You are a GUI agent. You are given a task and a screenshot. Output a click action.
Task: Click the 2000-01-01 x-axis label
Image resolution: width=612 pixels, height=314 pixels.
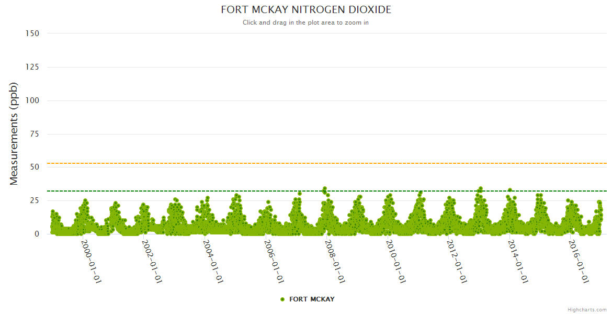(x=92, y=262)
